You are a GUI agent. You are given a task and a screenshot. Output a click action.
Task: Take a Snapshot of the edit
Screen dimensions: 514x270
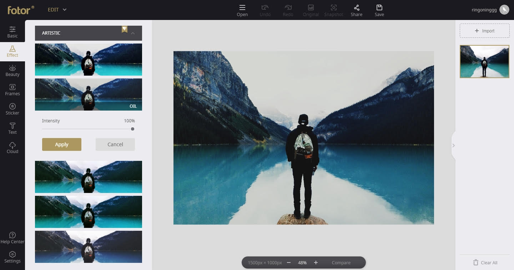pos(334,10)
